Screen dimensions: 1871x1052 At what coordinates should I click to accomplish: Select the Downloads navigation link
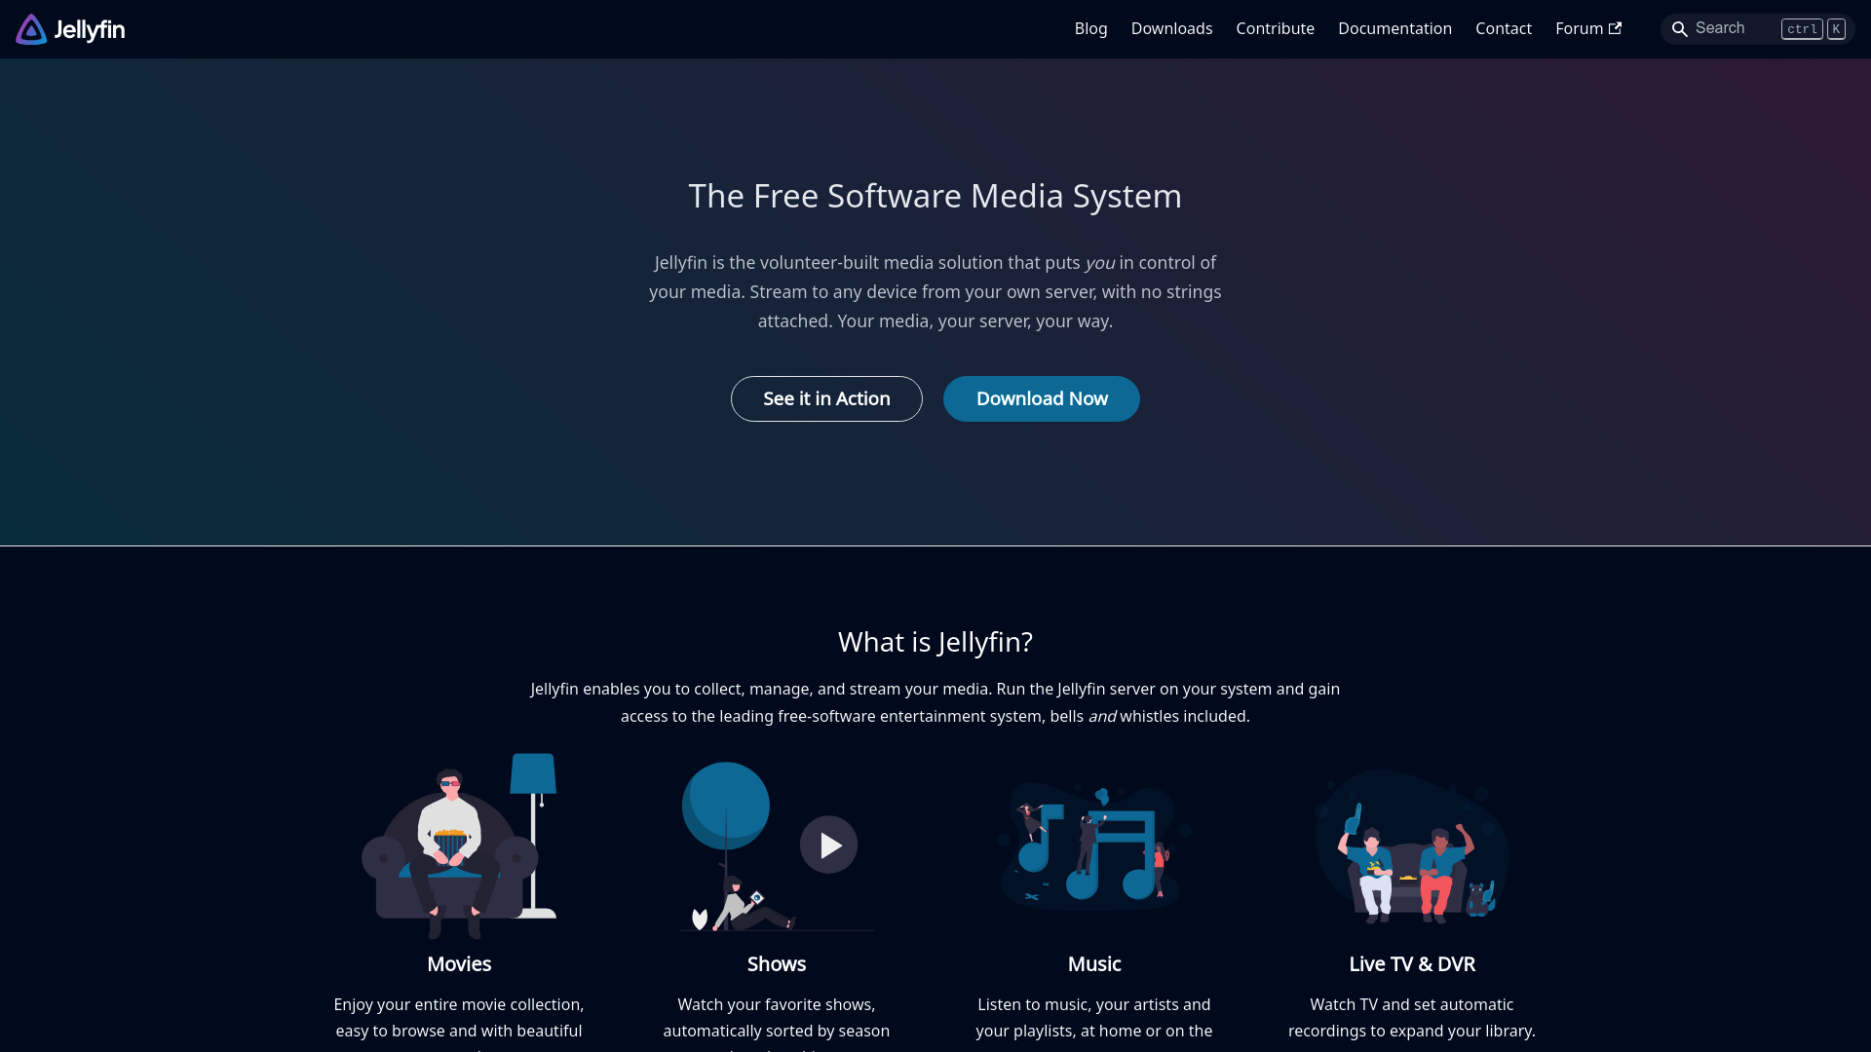(x=1172, y=28)
